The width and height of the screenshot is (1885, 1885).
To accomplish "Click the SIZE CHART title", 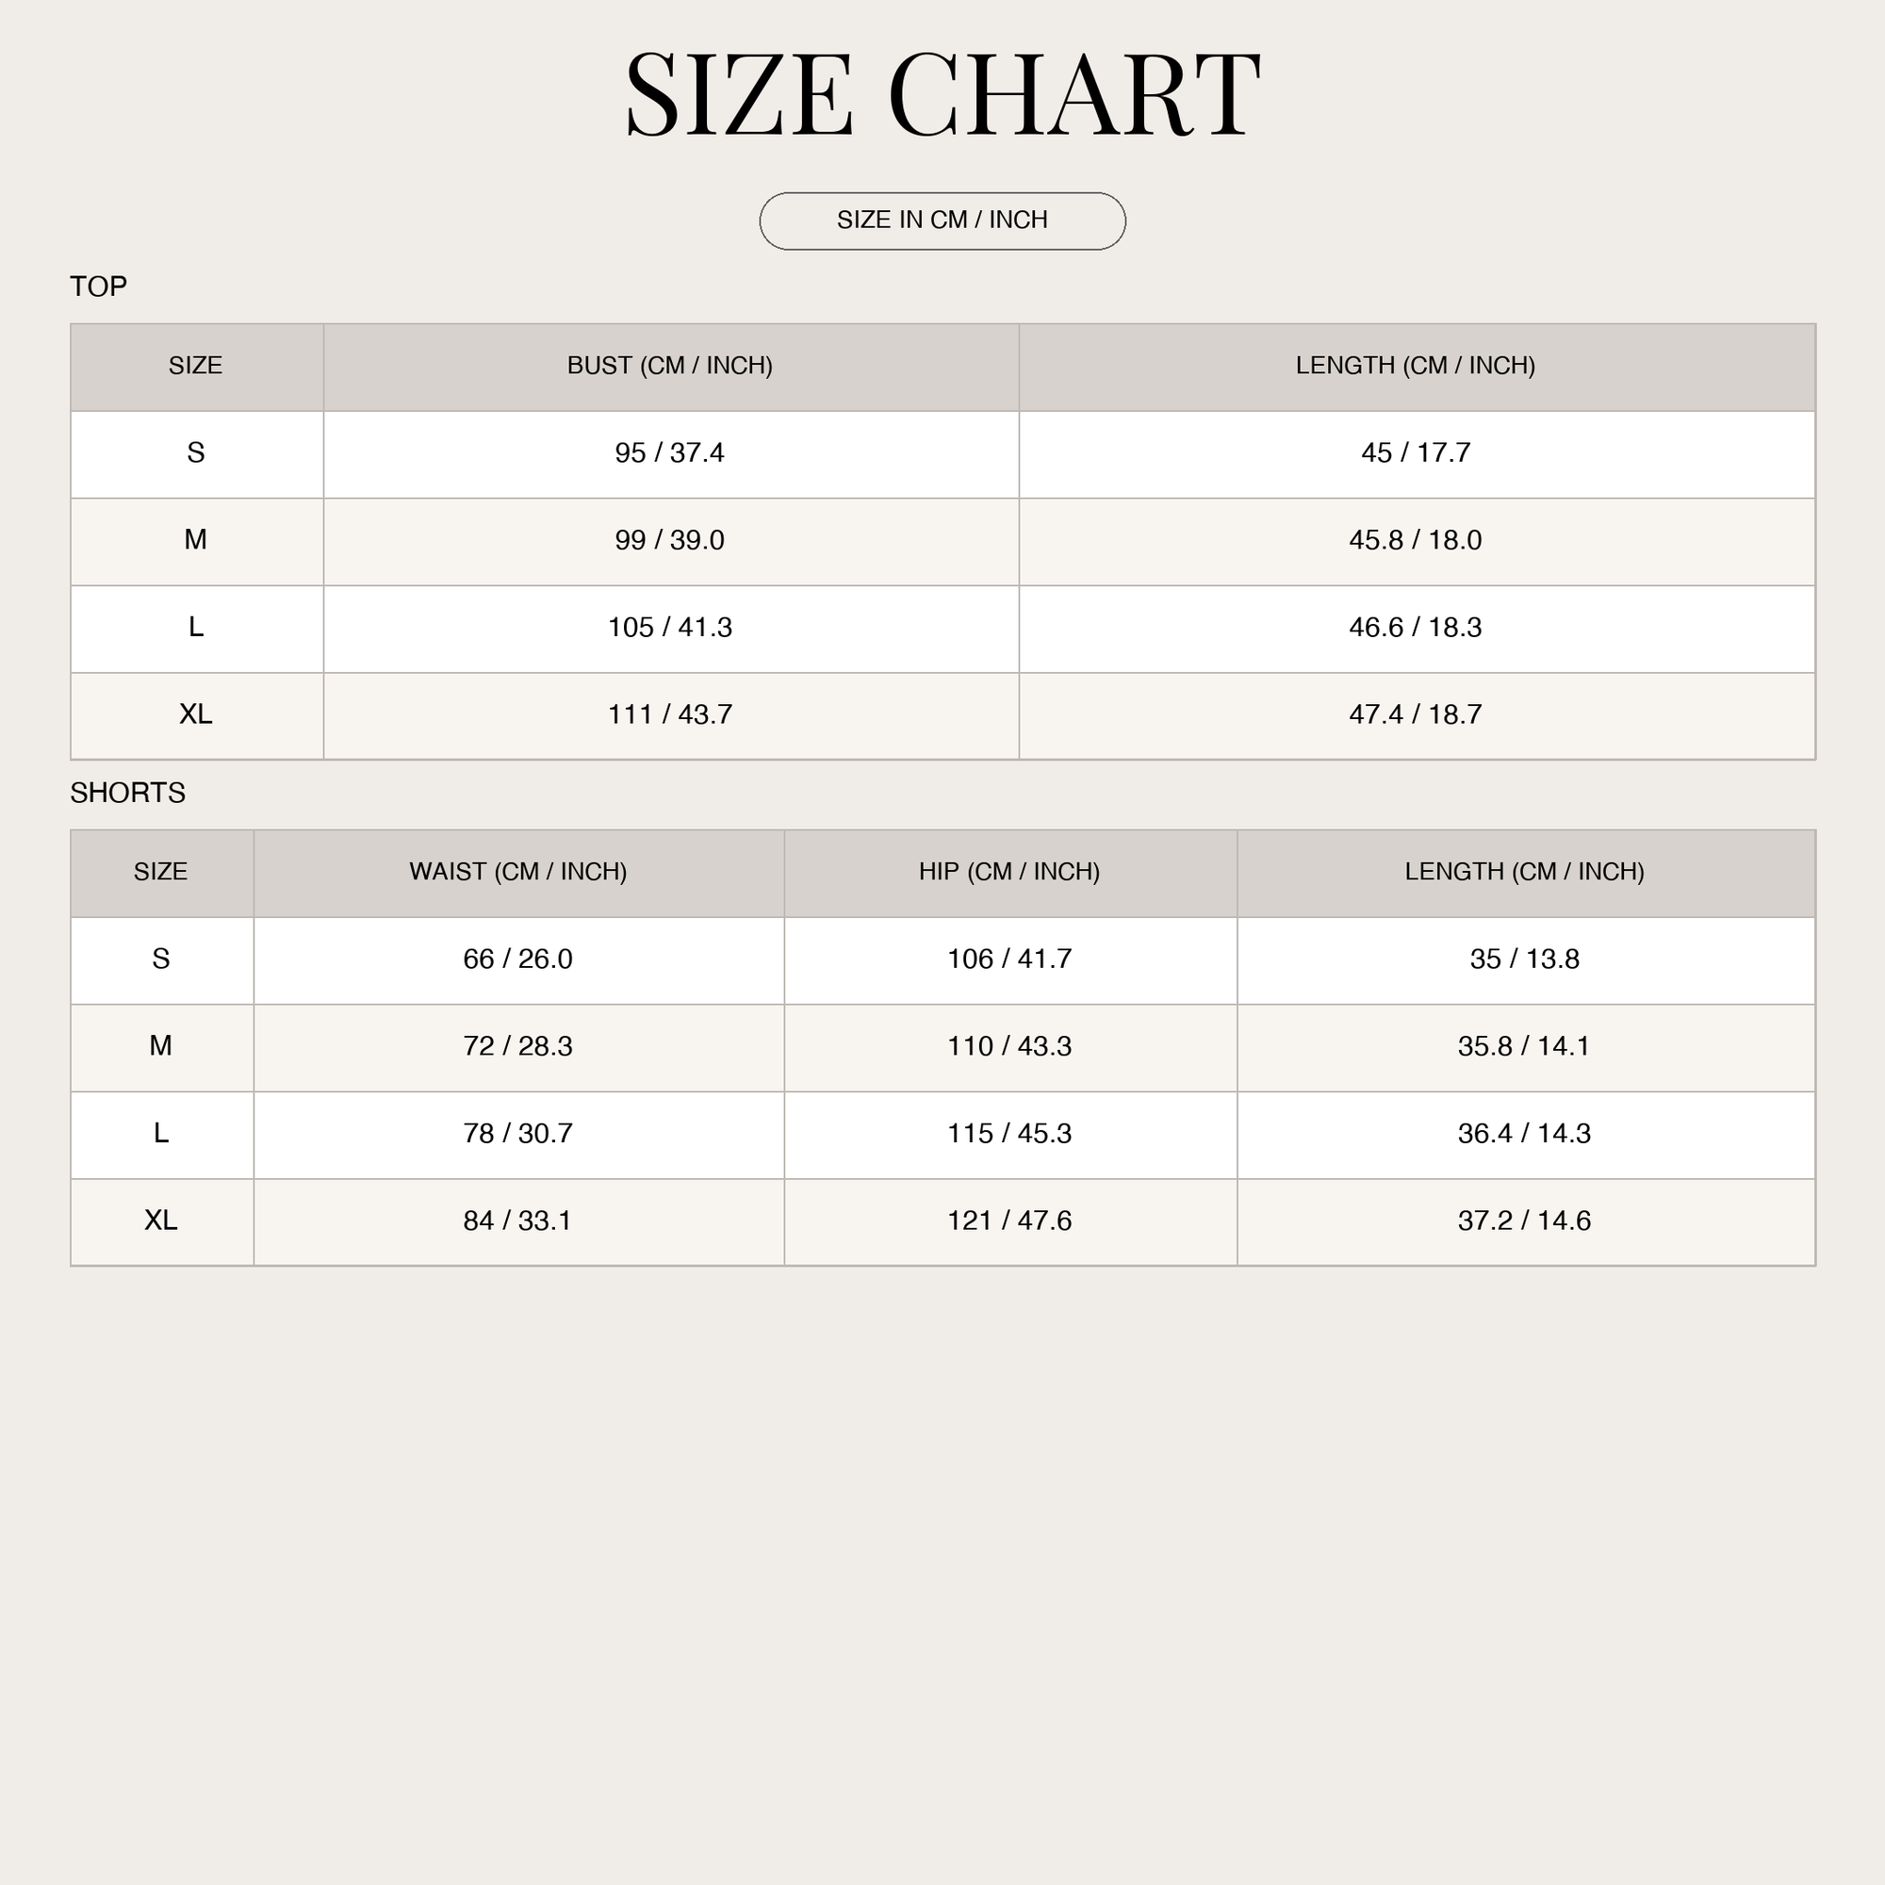I will point(942,94).
